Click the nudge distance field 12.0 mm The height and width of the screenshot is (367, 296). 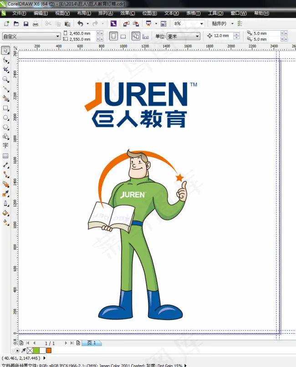pyautogui.click(x=223, y=36)
